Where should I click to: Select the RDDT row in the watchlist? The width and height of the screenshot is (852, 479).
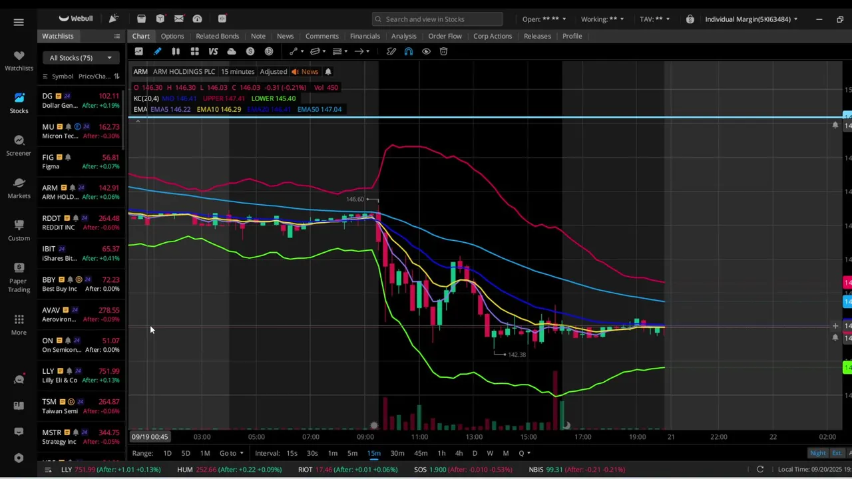click(x=81, y=223)
